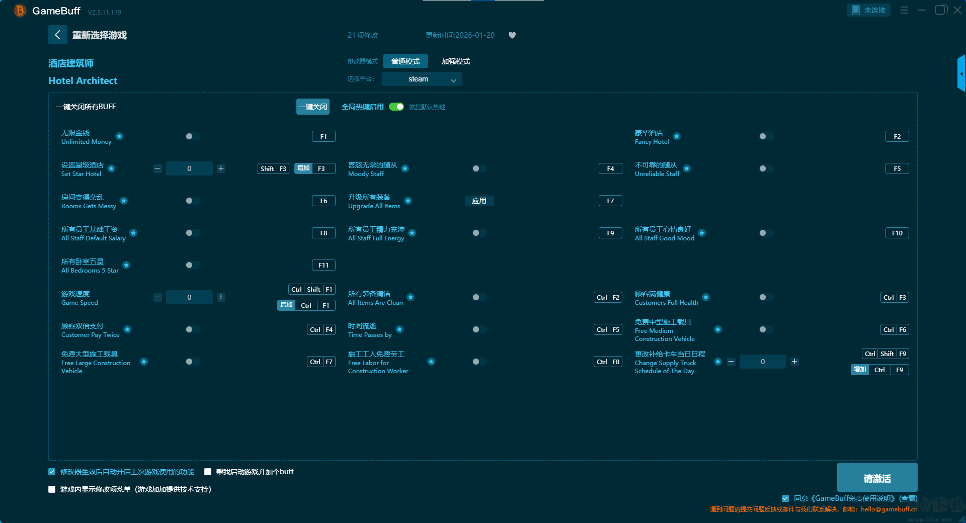Click star icon beside Upgrade All Items
This screenshot has height=523, width=966.
pyautogui.click(x=408, y=201)
